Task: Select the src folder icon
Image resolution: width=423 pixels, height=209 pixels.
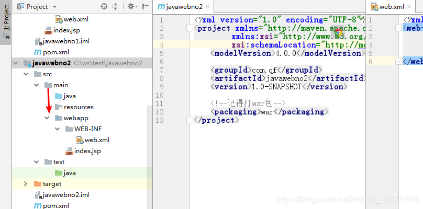Action: (38, 74)
